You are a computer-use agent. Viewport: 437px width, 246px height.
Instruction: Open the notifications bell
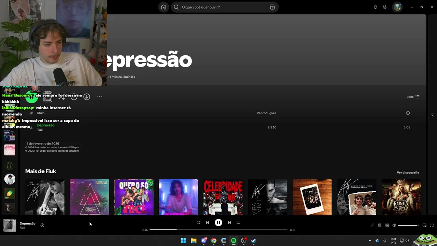click(x=376, y=7)
